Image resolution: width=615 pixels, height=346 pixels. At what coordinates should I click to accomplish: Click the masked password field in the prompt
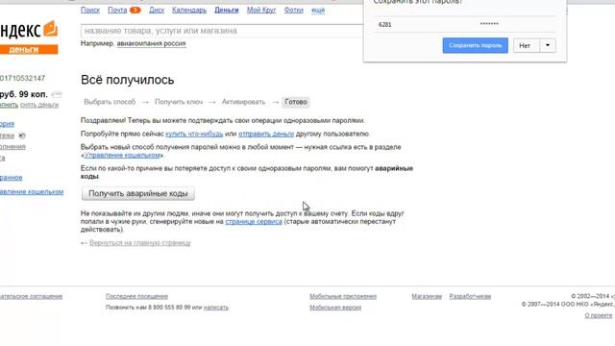[x=489, y=24]
